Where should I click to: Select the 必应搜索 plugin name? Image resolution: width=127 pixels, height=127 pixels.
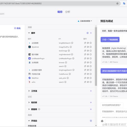35,43
